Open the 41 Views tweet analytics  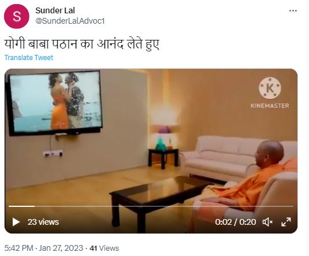point(104,248)
